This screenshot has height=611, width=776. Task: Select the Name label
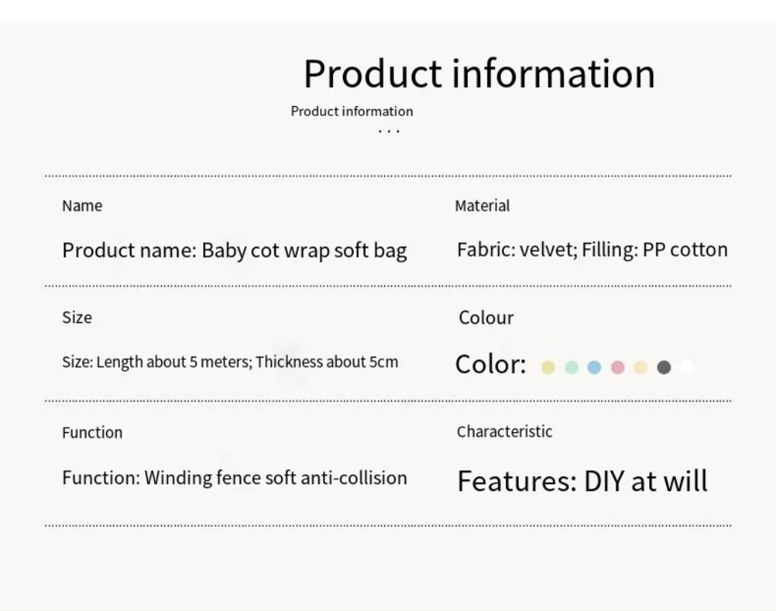point(82,205)
